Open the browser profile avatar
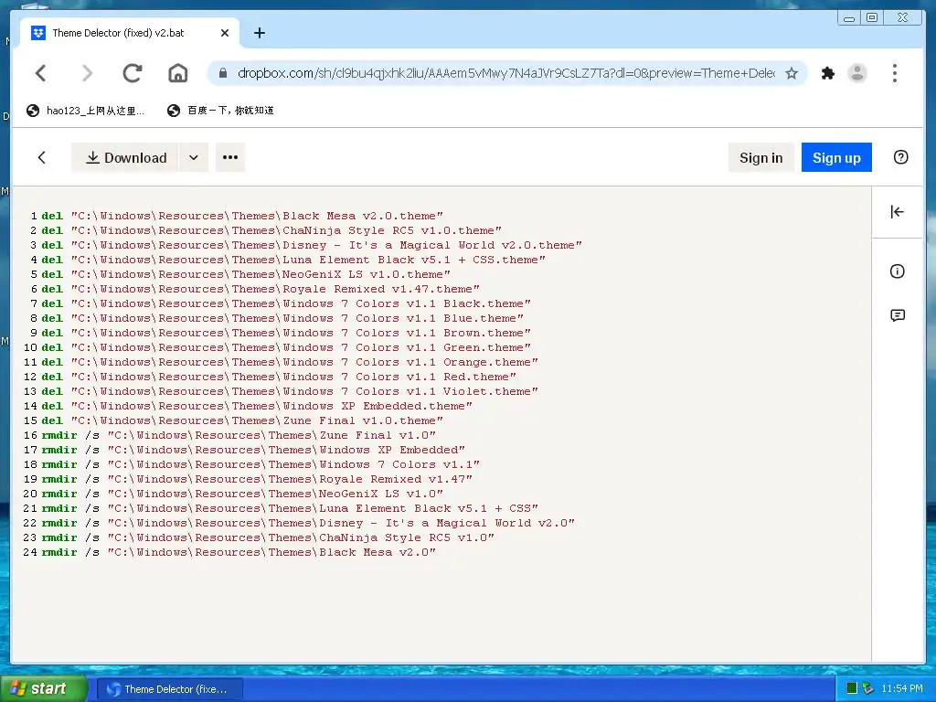936x702 pixels. [x=857, y=73]
